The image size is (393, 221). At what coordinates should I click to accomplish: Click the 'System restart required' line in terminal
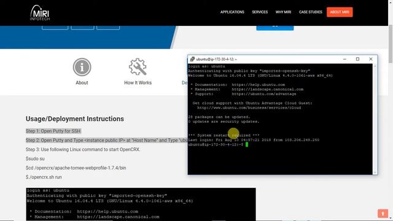224,135
